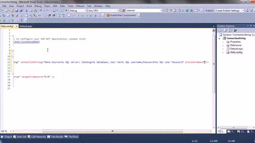Screen dimensions: 255x143
Task: Open the Error List tab
Action: click(x=20, y=137)
